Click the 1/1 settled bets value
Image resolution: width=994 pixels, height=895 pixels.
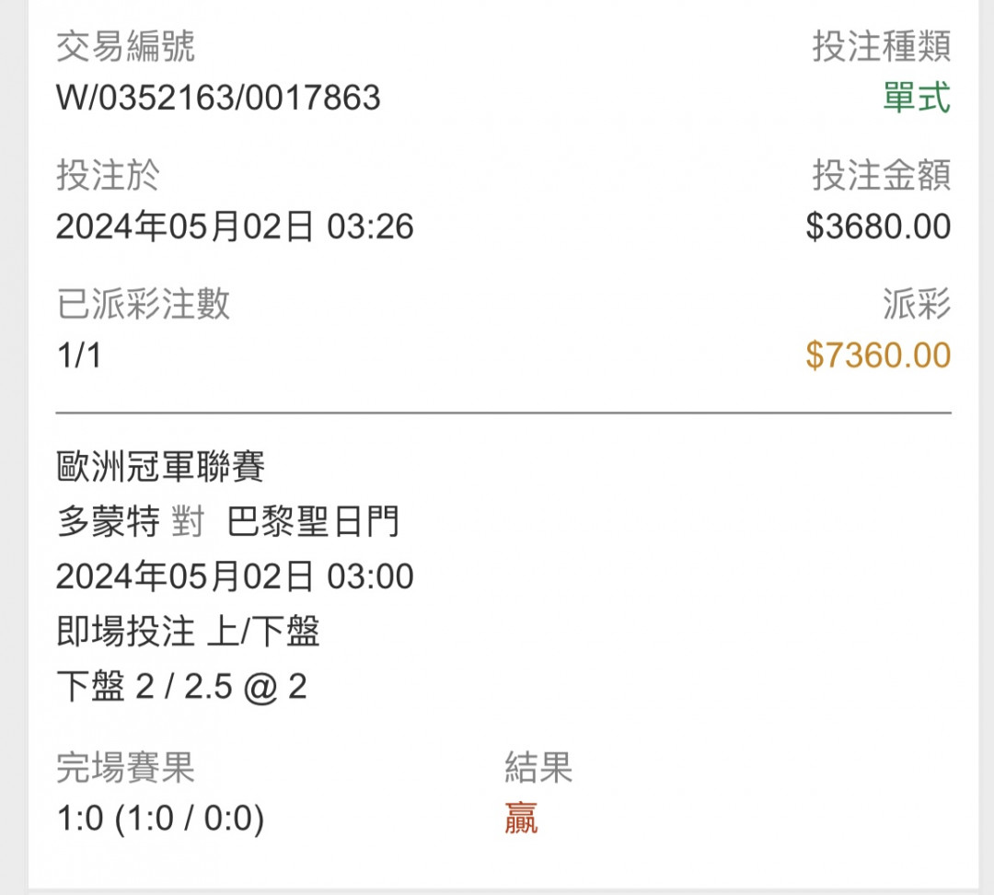pyautogui.click(x=79, y=355)
